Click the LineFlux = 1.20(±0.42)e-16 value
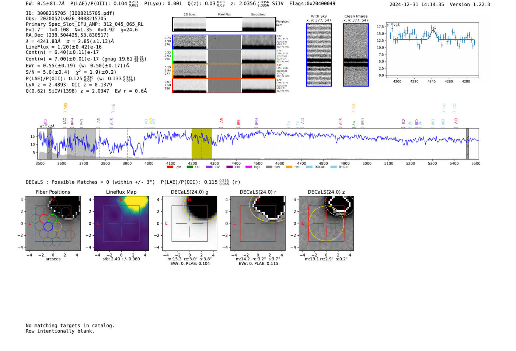The height and width of the screenshot is (351, 516). tap(64, 47)
